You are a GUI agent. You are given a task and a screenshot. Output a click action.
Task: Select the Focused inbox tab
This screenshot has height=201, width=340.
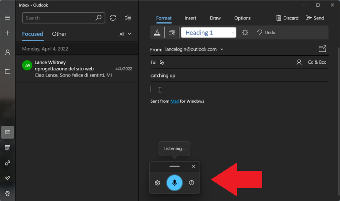(x=32, y=34)
